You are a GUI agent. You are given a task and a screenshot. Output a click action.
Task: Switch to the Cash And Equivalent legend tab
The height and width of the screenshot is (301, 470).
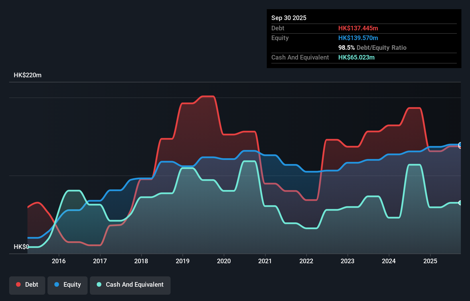pos(130,284)
